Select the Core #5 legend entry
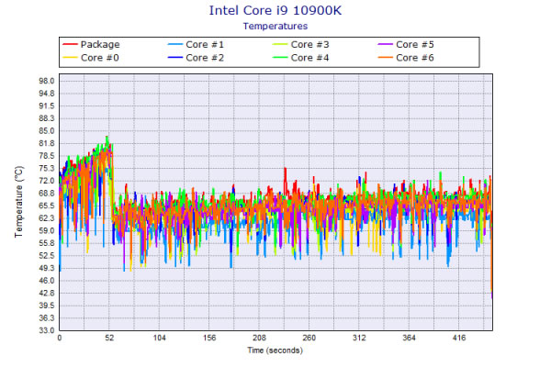 click(406, 45)
